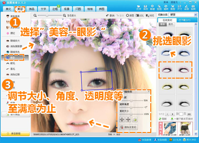
Task: Open the 预览 preview magnifier
Action: [150, 15]
